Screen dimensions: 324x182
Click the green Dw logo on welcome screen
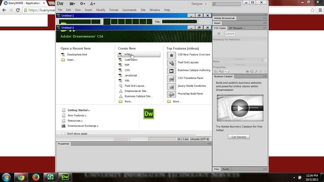[x=149, y=114]
